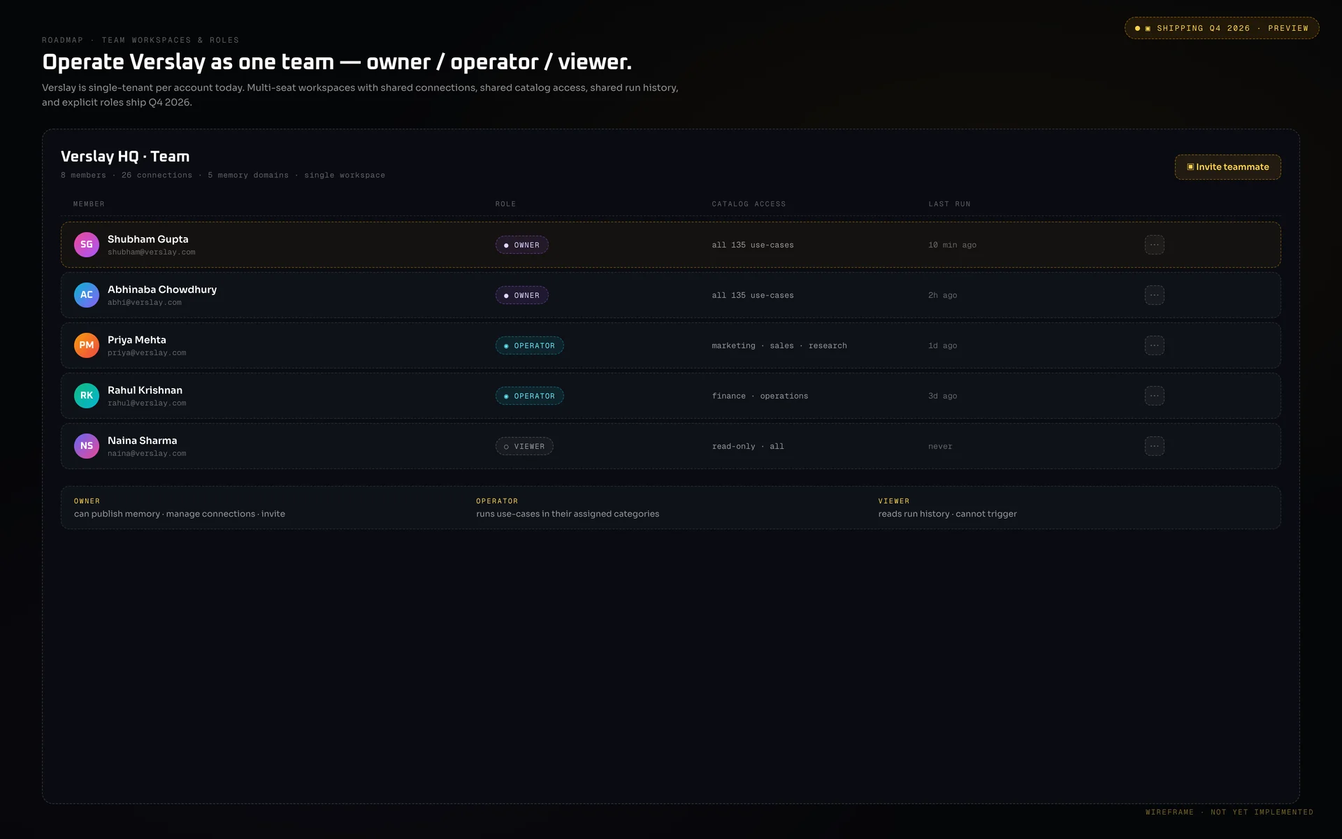
Task: Click the name Shubham Gupta
Action: (148, 239)
